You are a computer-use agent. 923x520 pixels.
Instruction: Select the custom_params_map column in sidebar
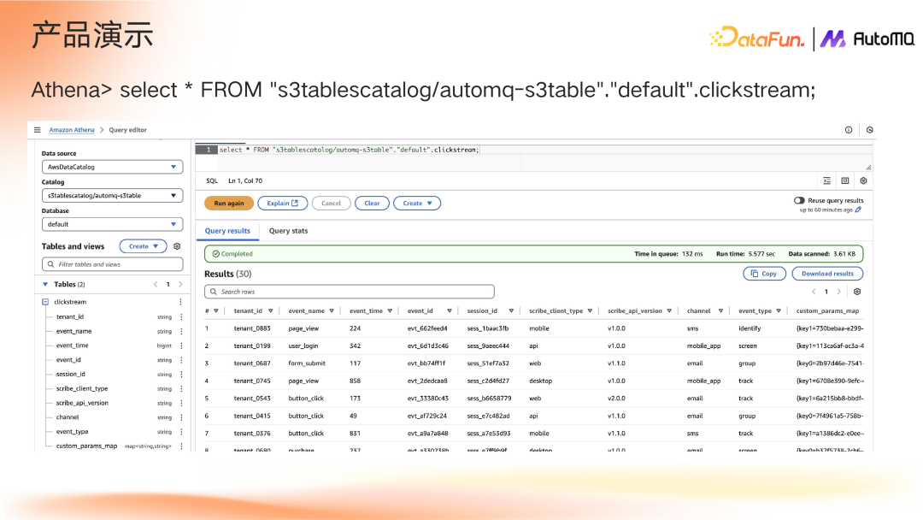point(86,446)
